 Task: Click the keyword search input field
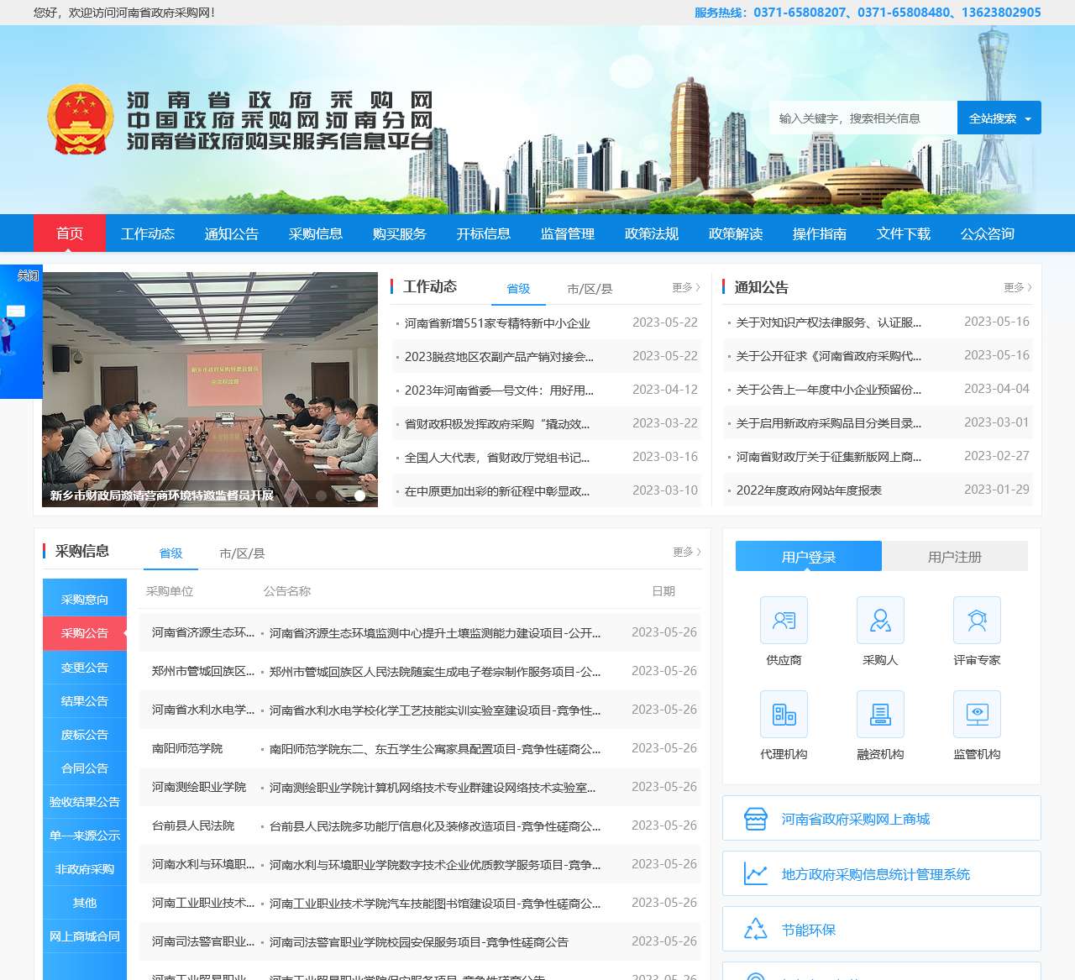pos(863,118)
